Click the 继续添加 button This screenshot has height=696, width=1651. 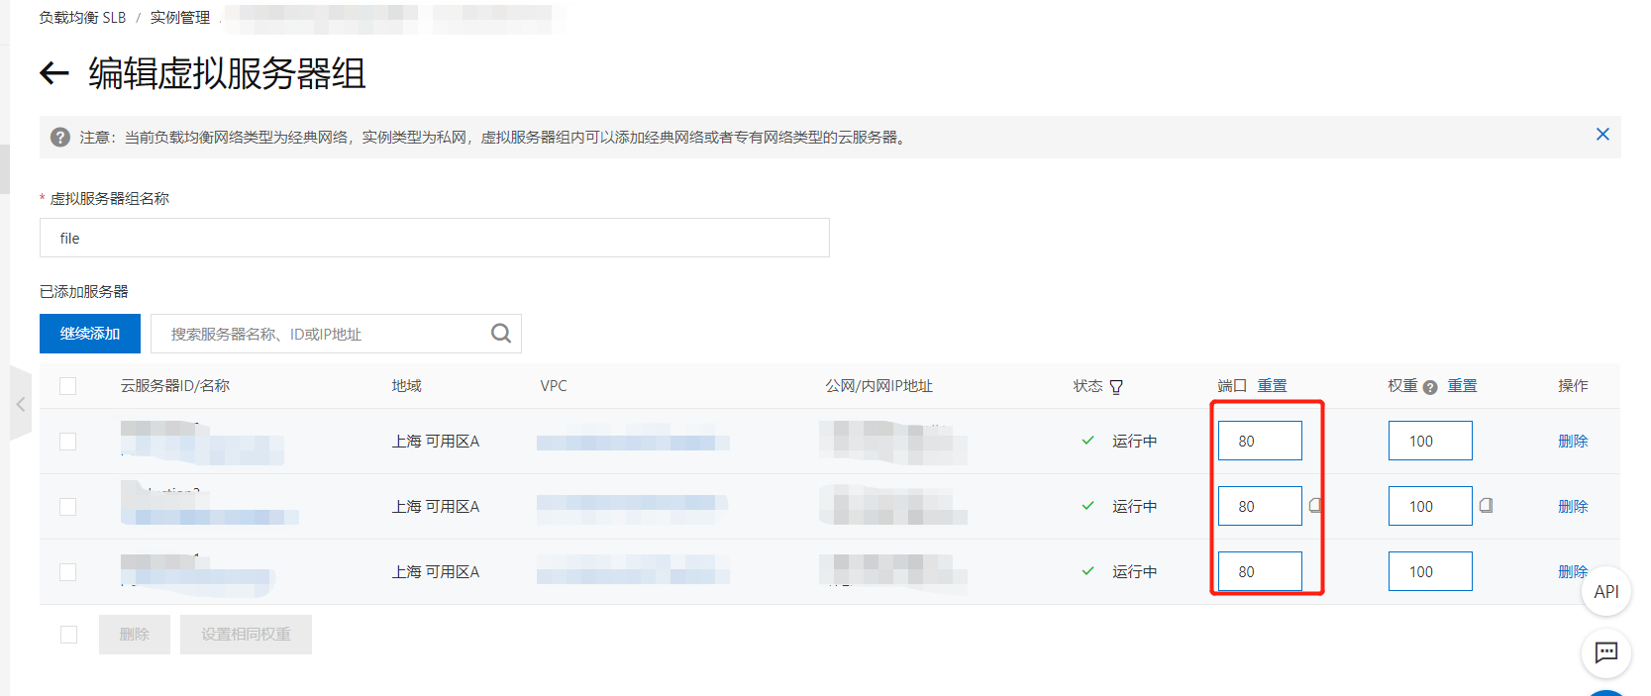(90, 334)
